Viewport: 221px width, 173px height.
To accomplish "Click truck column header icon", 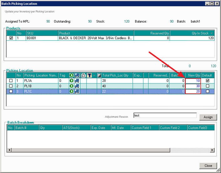I will click(x=77, y=75).
